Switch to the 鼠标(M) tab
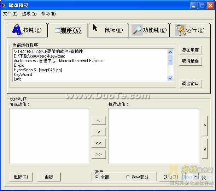This screenshot has width=216, height=191. 109,30
